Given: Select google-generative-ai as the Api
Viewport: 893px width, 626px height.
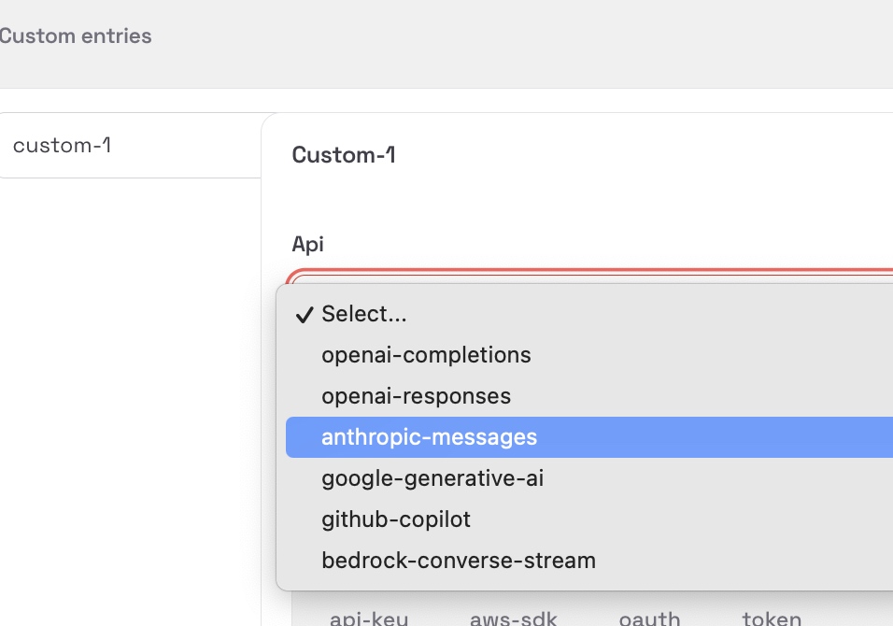Looking at the screenshot, I should pos(432,478).
